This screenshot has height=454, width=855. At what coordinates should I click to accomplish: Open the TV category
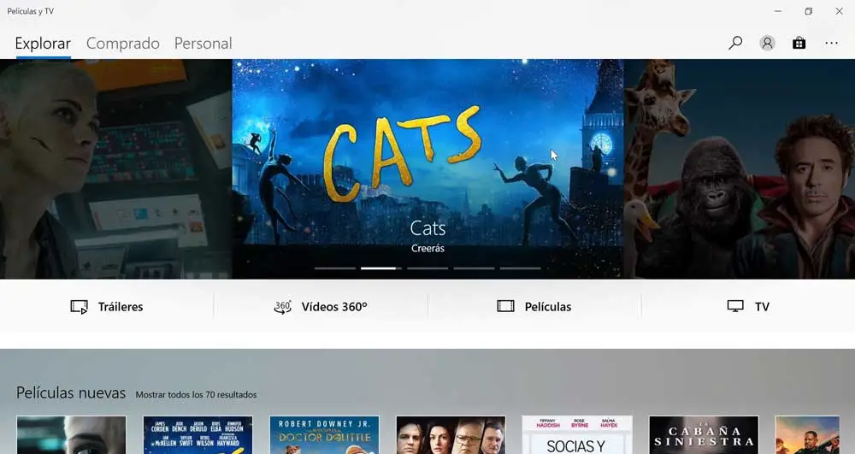tap(748, 307)
